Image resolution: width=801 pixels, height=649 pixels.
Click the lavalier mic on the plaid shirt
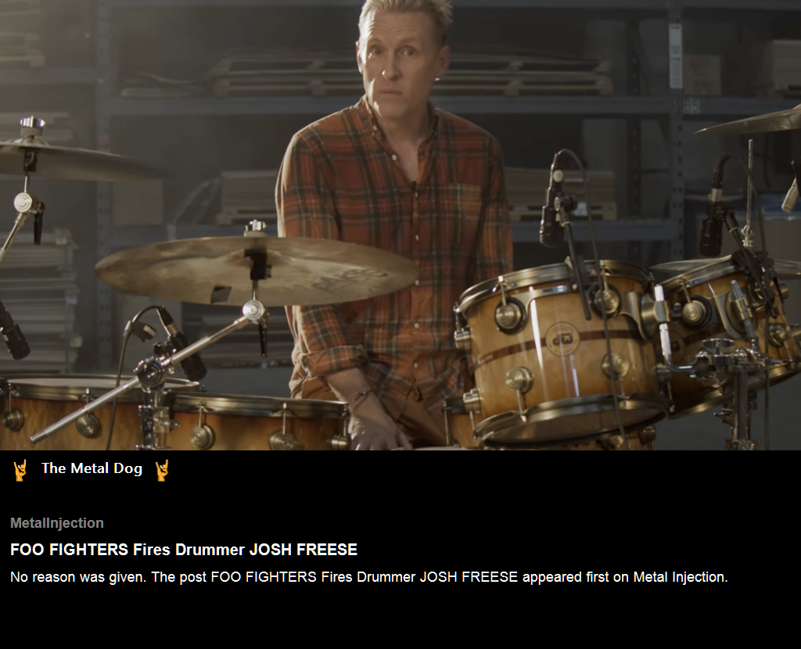pyautogui.click(x=414, y=186)
